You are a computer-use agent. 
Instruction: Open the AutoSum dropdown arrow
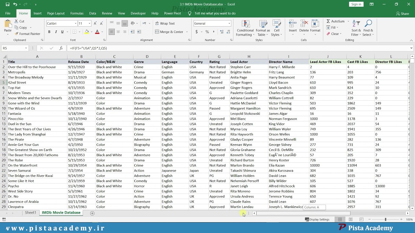[x=349, y=21]
